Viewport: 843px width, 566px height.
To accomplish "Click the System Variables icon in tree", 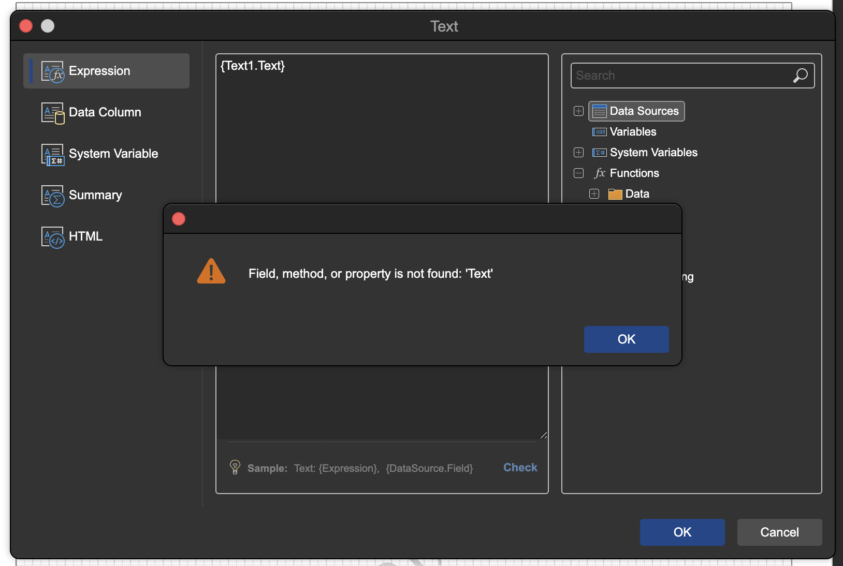I will click(599, 153).
